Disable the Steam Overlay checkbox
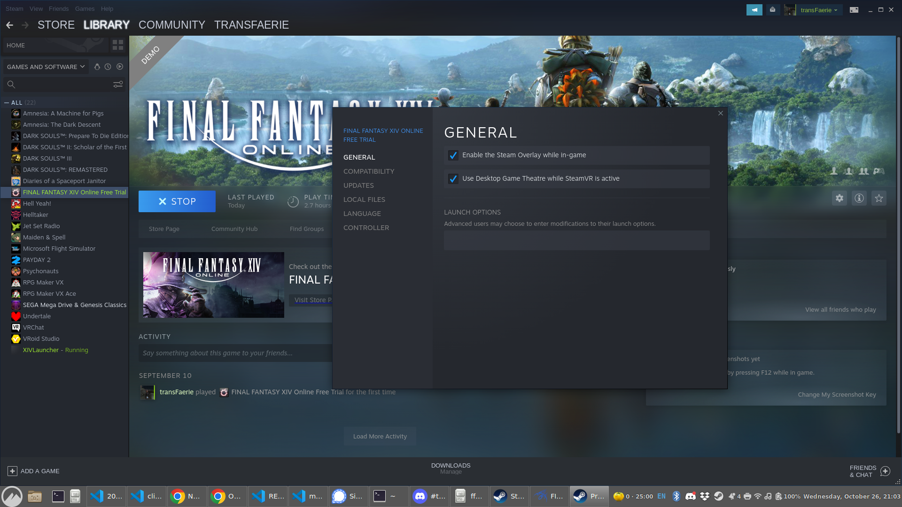 coord(453,155)
